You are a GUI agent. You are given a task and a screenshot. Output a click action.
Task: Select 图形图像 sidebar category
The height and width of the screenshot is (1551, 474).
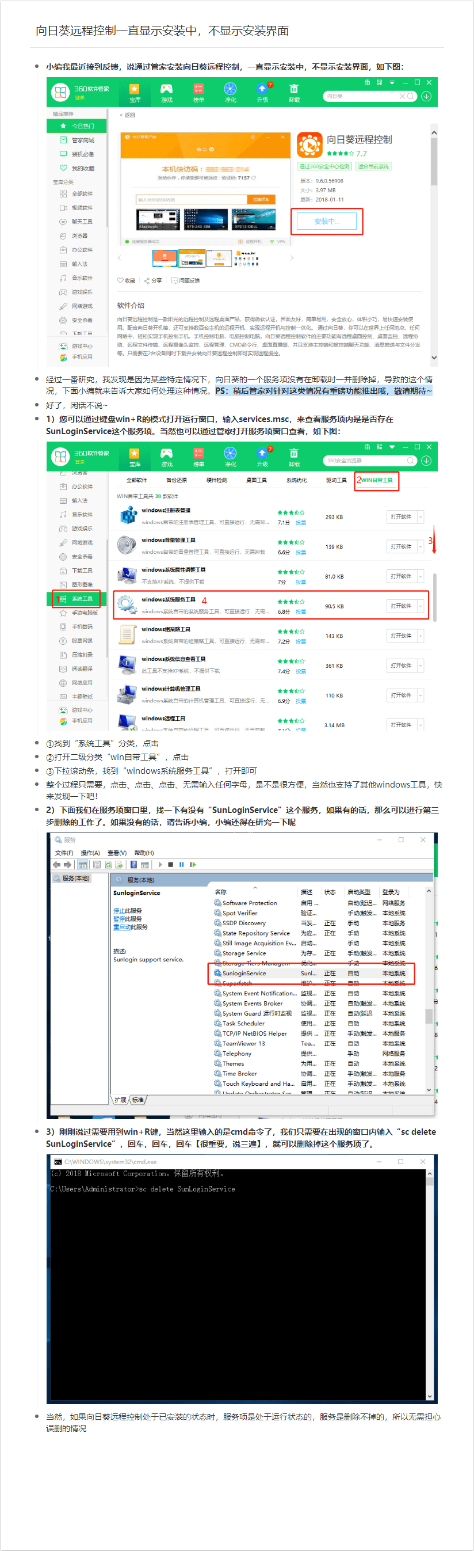[x=77, y=584]
